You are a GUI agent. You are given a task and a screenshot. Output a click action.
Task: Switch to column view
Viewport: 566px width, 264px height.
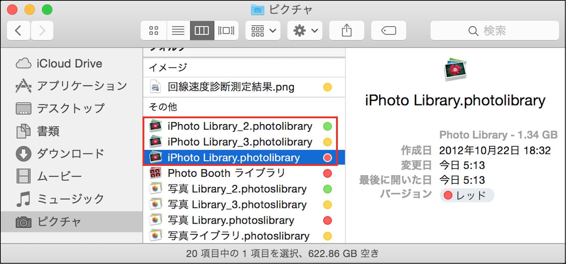click(202, 31)
